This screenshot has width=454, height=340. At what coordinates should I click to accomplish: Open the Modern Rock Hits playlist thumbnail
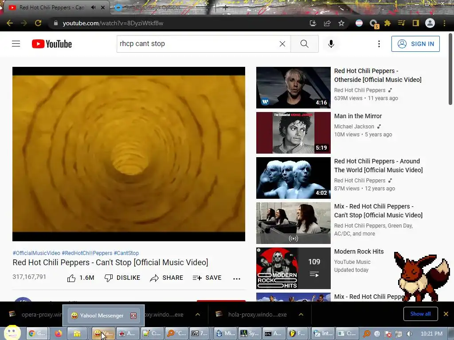[x=294, y=268]
